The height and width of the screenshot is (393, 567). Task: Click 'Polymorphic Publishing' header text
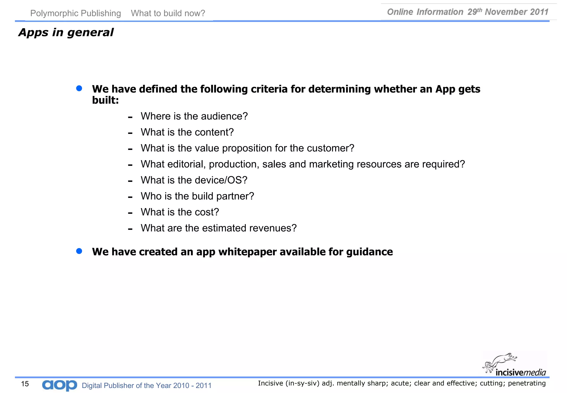click(x=76, y=13)
